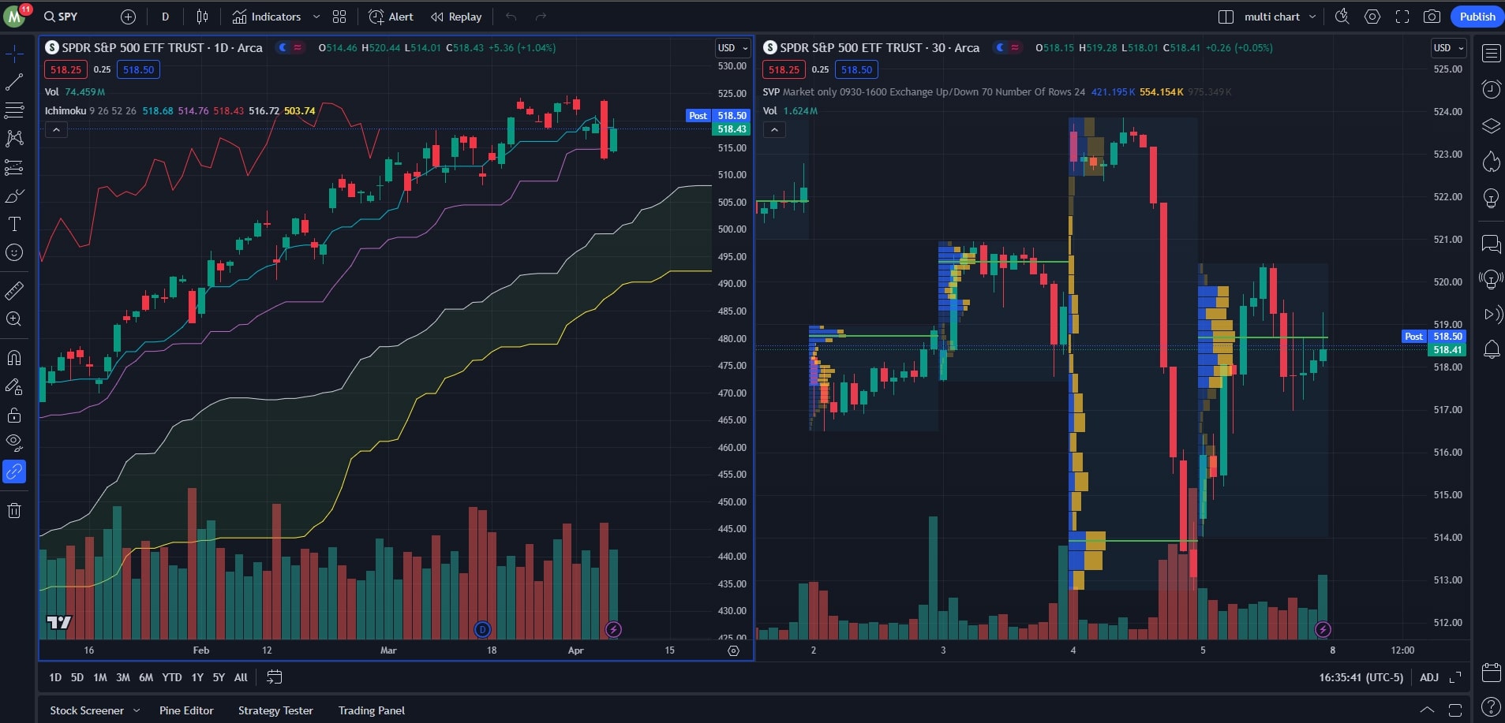The height and width of the screenshot is (723, 1505).
Task: Expand the Stock Screener dropdown arrow
Action: [x=137, y=710]
